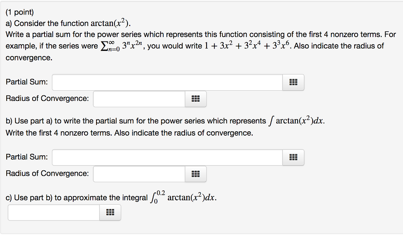Open the math keypad under the integral question
The image size is (403, 235).
110,213
